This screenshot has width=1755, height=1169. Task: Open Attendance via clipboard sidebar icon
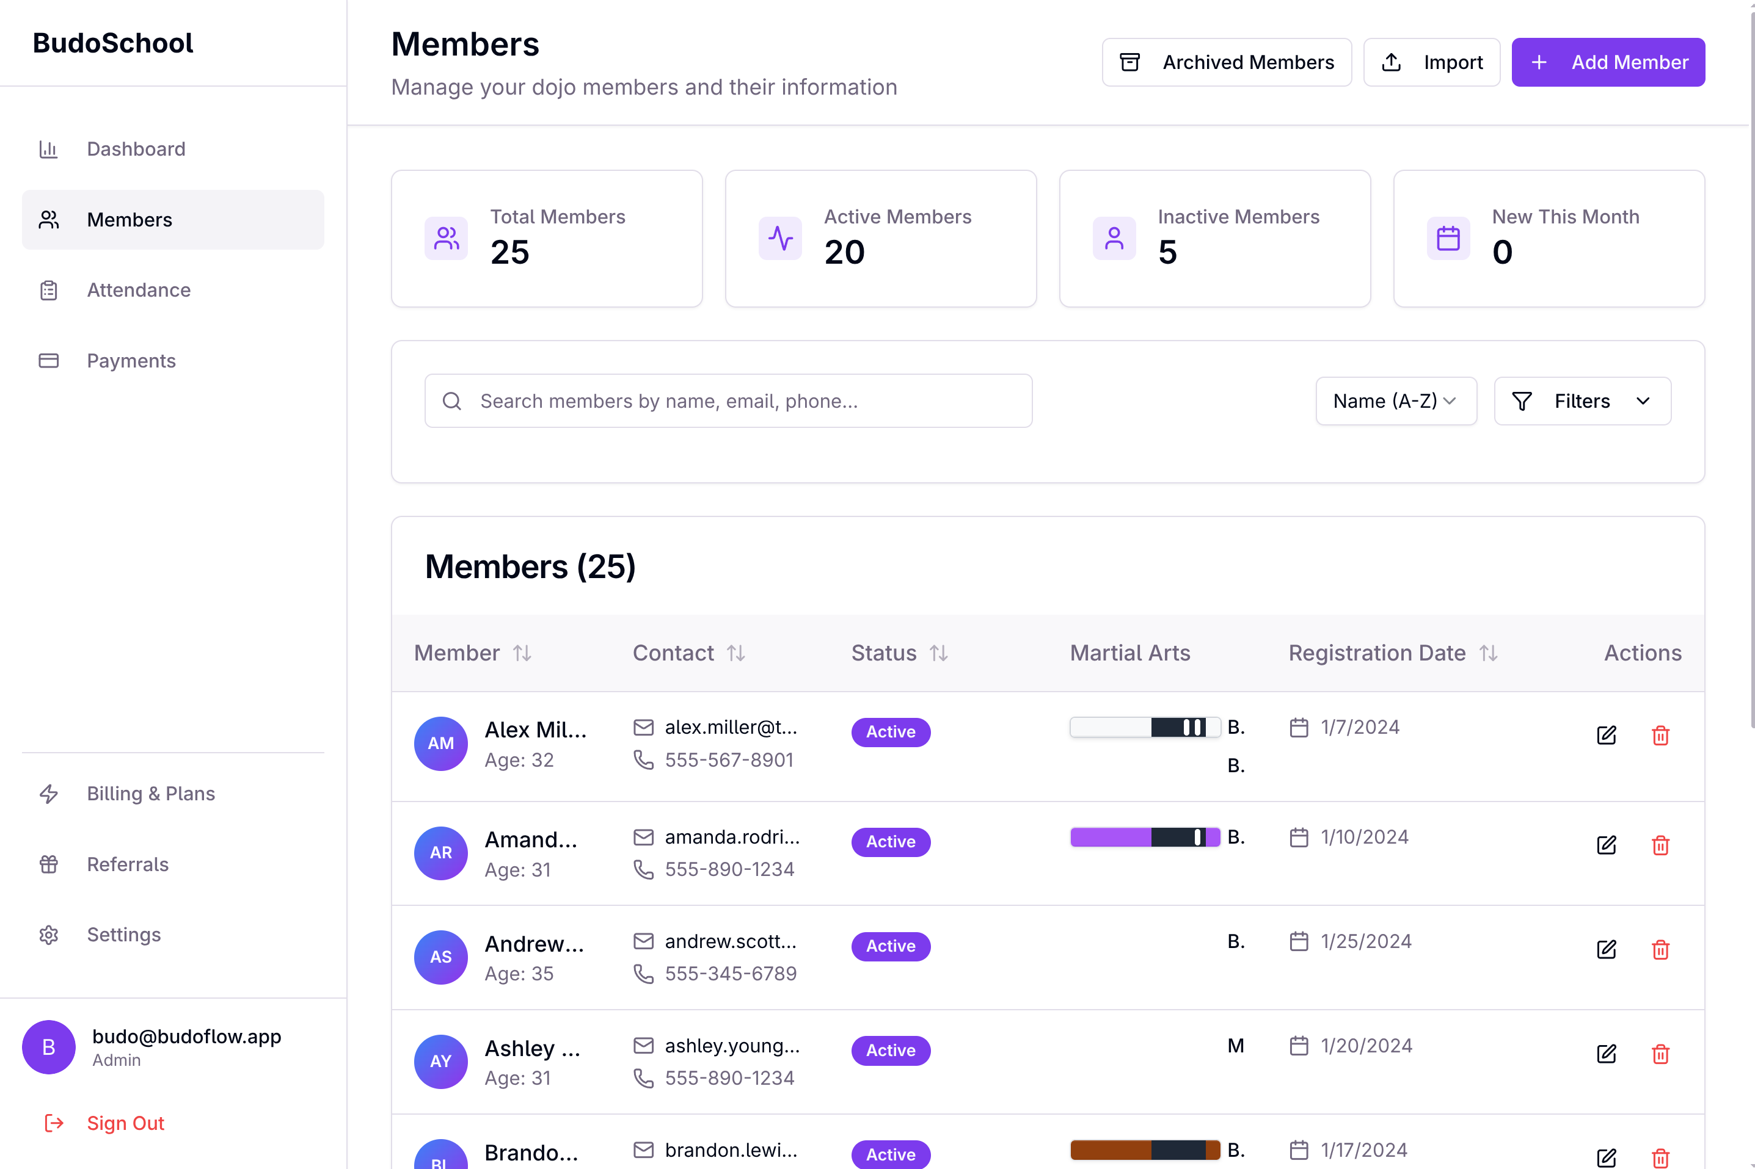point(48,290)
